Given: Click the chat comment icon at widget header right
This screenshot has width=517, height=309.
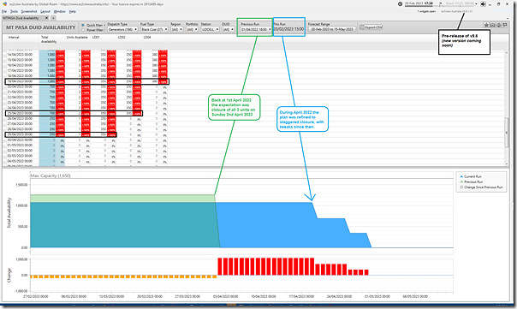Looking at the screenshot, I should 504,25.
